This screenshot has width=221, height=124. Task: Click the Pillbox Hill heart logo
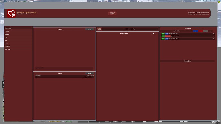click(x=12, y=13)
